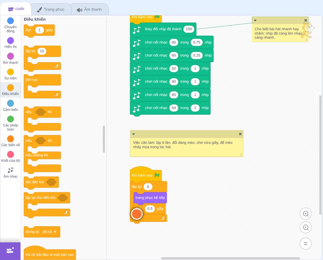Edit the 0.5 seconds wait value
This screenshot has height=260, width=323.
click(150, 209)
